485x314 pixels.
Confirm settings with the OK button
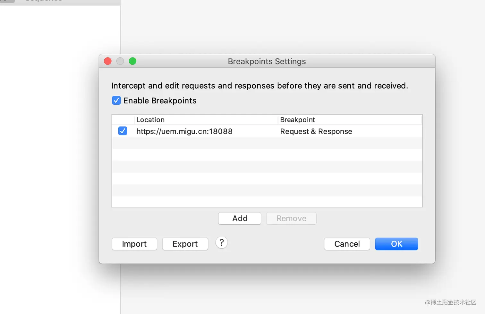(x=396, y=244)
